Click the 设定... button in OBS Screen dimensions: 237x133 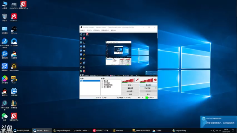[x=130, y=85]
